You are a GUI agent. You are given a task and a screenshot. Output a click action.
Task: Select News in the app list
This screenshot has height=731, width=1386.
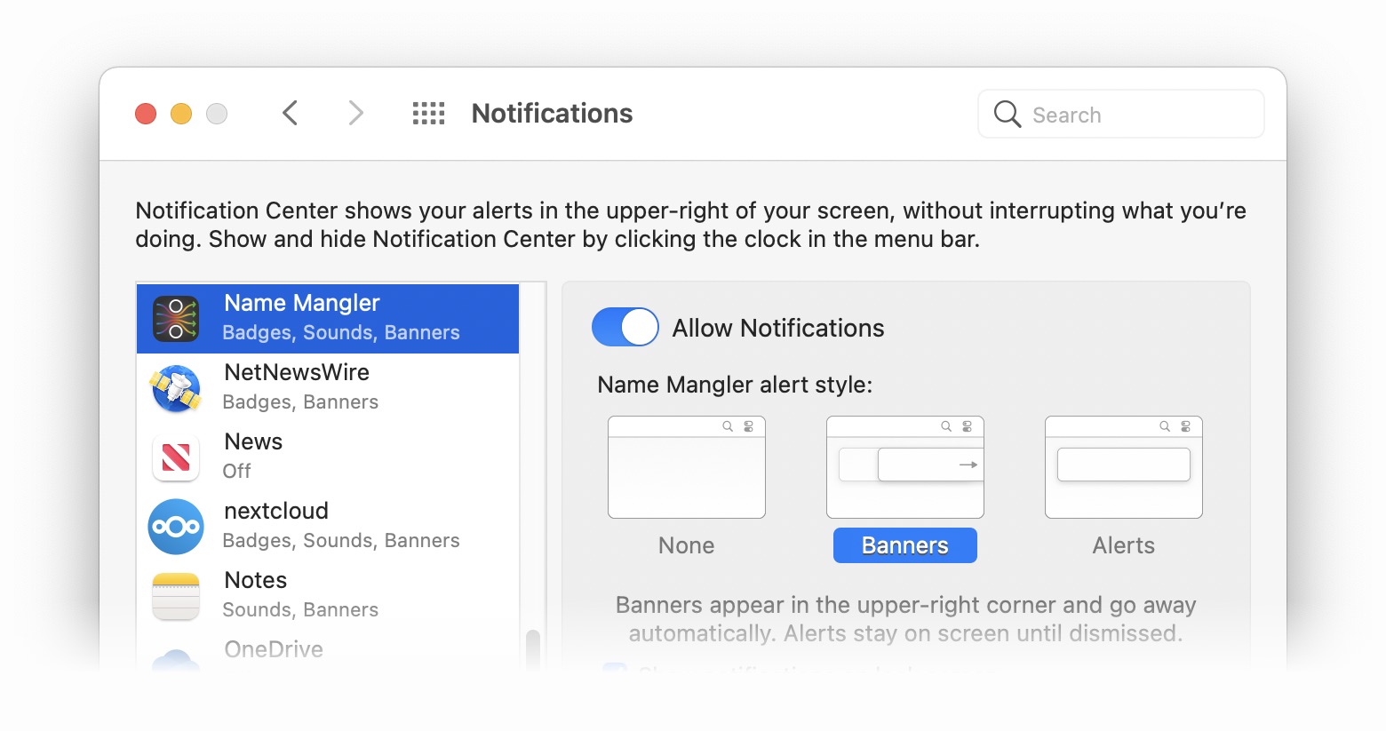(328, 457)
